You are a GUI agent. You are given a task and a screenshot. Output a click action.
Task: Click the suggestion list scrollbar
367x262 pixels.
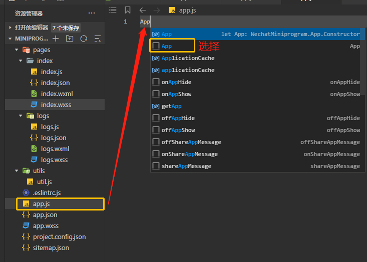pyautogui.click(x=363, y=61)
